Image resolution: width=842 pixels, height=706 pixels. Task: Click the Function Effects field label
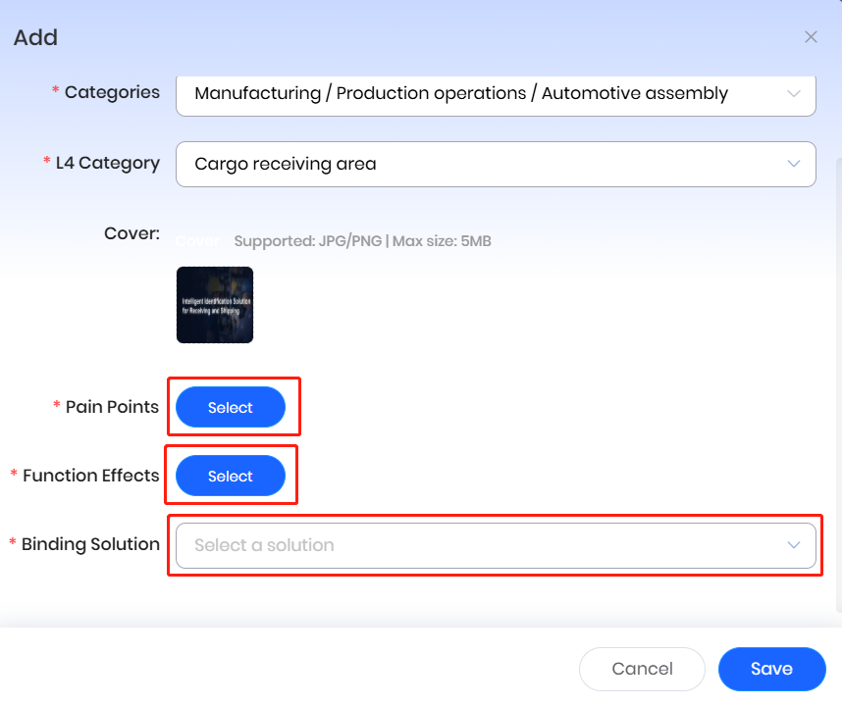pos(90,476)
